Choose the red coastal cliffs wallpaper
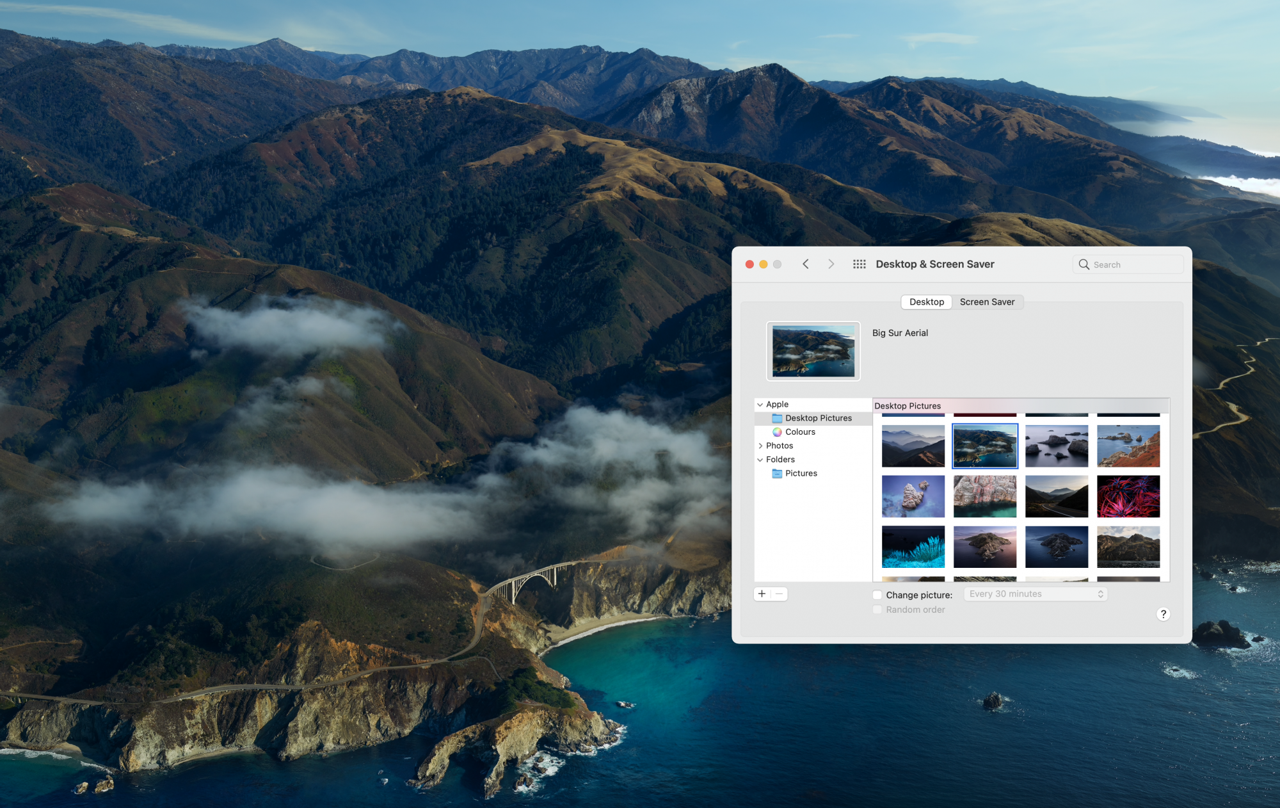 [1128, 446]
